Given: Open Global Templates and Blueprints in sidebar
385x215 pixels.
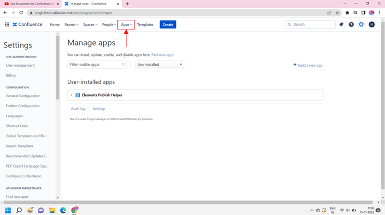Looking at the screenshot, I should point(27,136).
